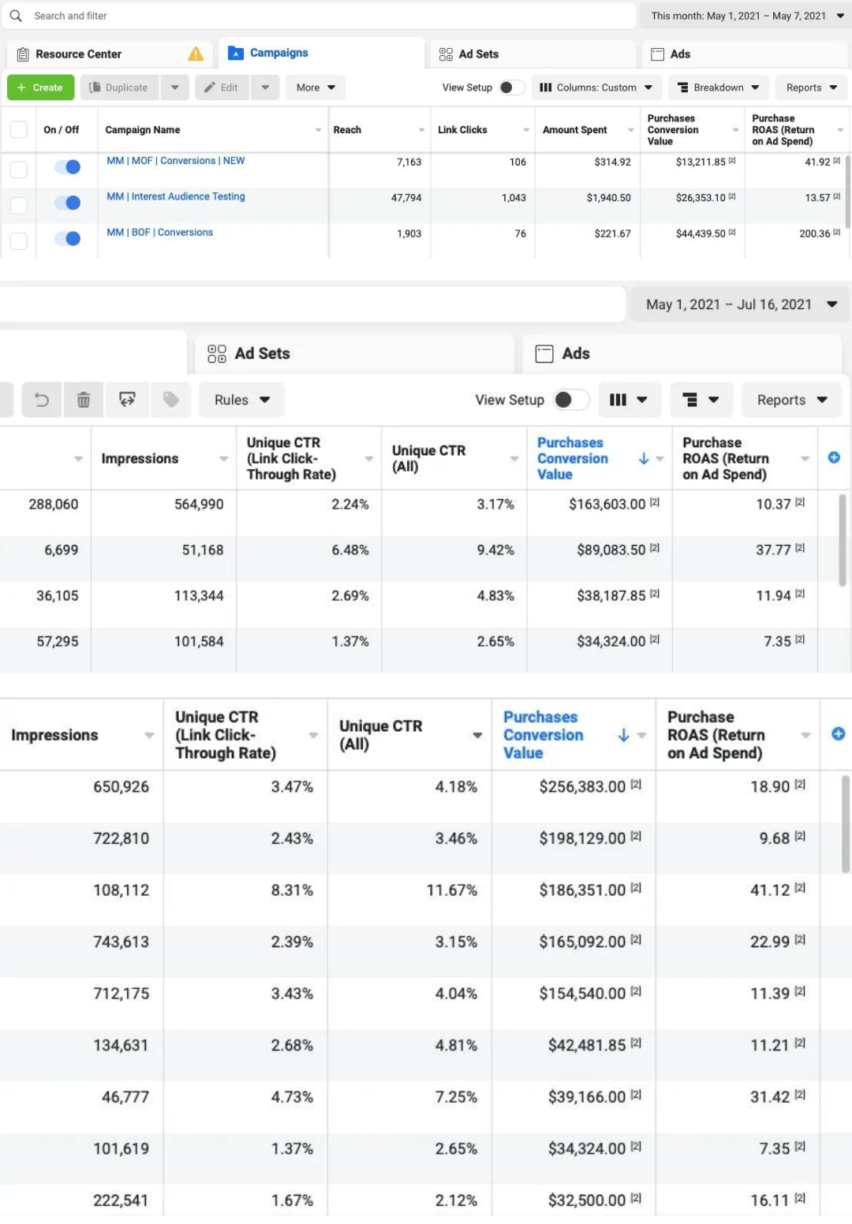Screen dimensions: 852x1224
Task: Click the tag label icon beside Rules
Action: [170, 400]
